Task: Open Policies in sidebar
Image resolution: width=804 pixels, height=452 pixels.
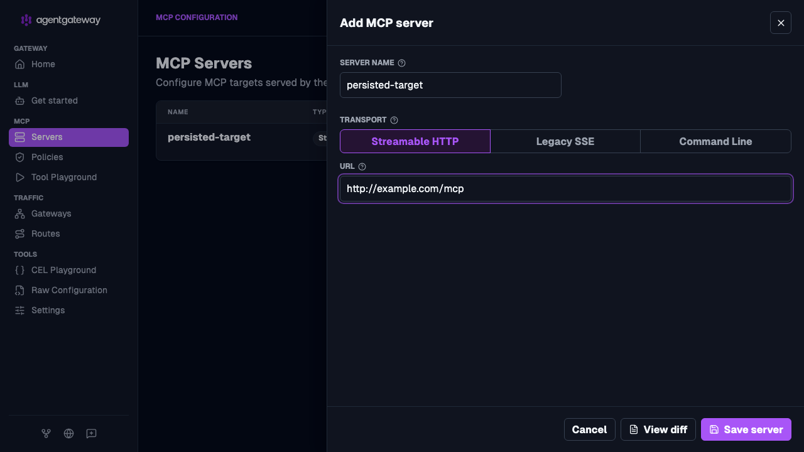Action: pyautogui.click(x=68, y=157)
